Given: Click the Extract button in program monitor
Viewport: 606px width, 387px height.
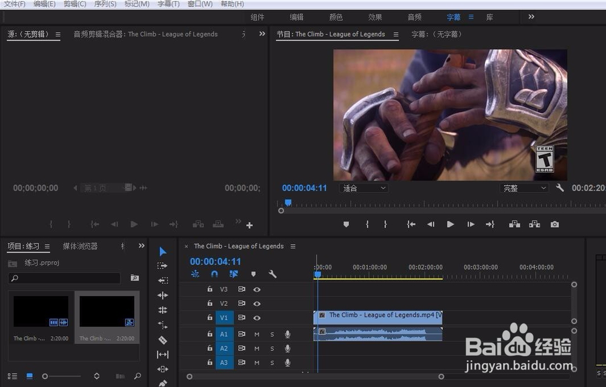Looking at the screenshot, I should click(534, 225).
